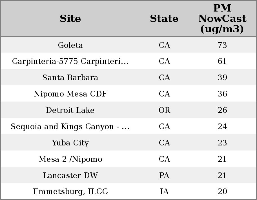Click the PA state cell
The image size is (257, 200).
(x=164, y=176)
